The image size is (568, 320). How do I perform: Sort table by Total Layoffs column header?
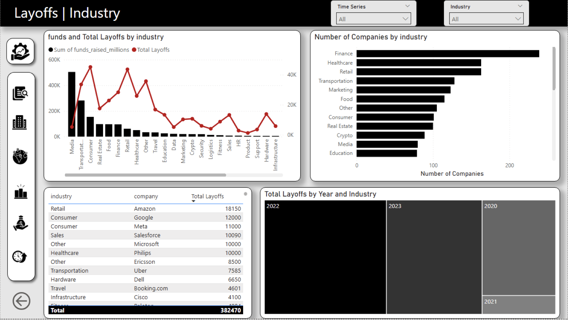207,196
